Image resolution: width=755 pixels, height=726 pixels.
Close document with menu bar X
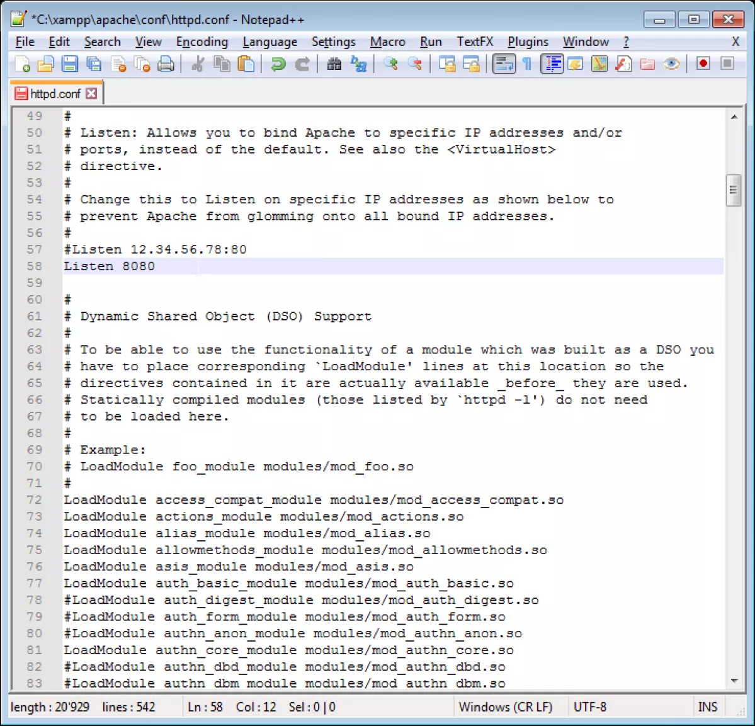(735, 42)
